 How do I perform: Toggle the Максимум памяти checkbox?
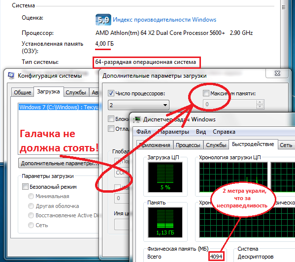click(x=206, y=93)
